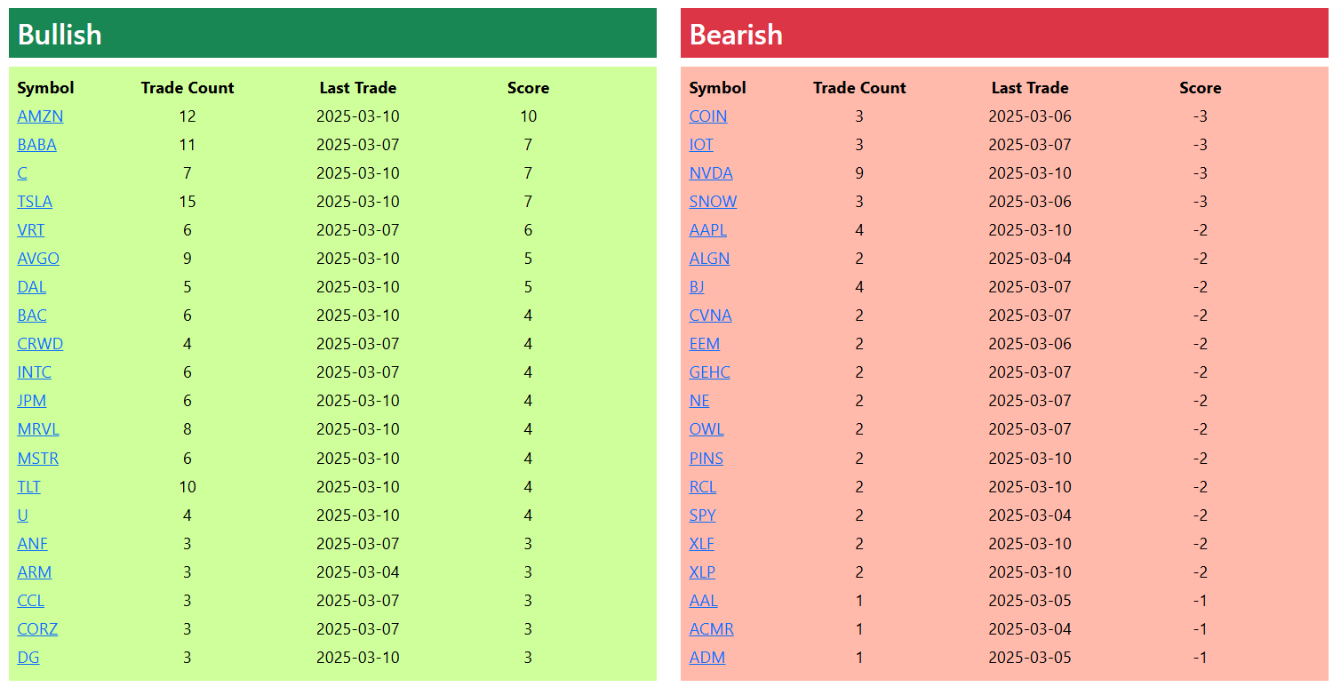Open the NE symbol link

(699, 401)
